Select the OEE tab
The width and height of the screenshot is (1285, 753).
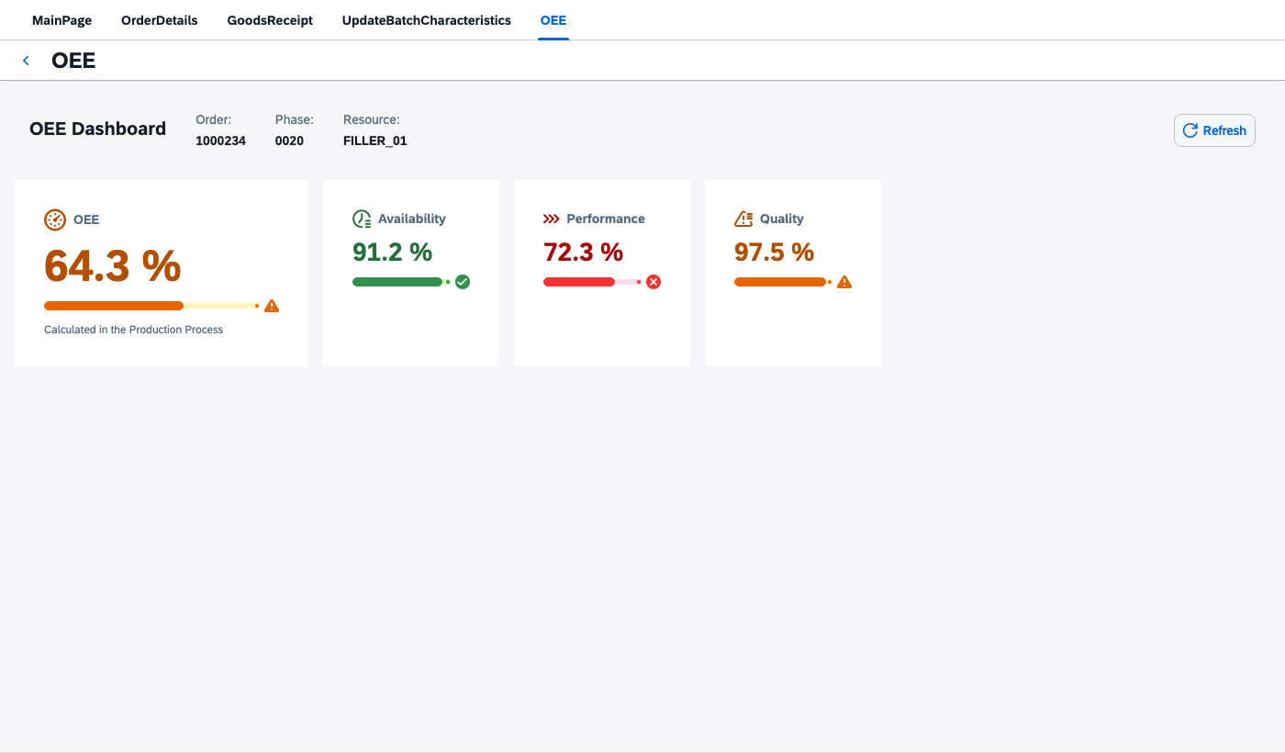pos(553,20)
